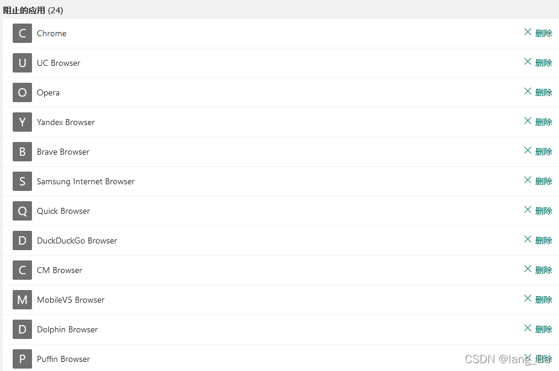Click the CM Browser C icon
The width and height of the screenshot is (559, 371).
click(x=22, y=270)
